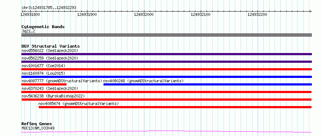Click ruler position 124932000
Screen dimensions: 322x136
coord(144,14)
